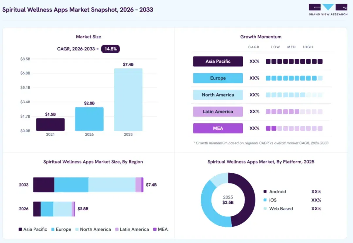This screenshot has height=243, width=353.
Task: Click the 2021 market size bar
Action: pyautogui.click(x=50, y=124)
